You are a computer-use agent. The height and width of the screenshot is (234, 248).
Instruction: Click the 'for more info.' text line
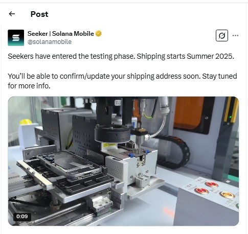29,86
